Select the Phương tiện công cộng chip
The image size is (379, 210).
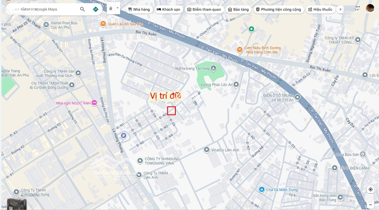tap(278, 9)
